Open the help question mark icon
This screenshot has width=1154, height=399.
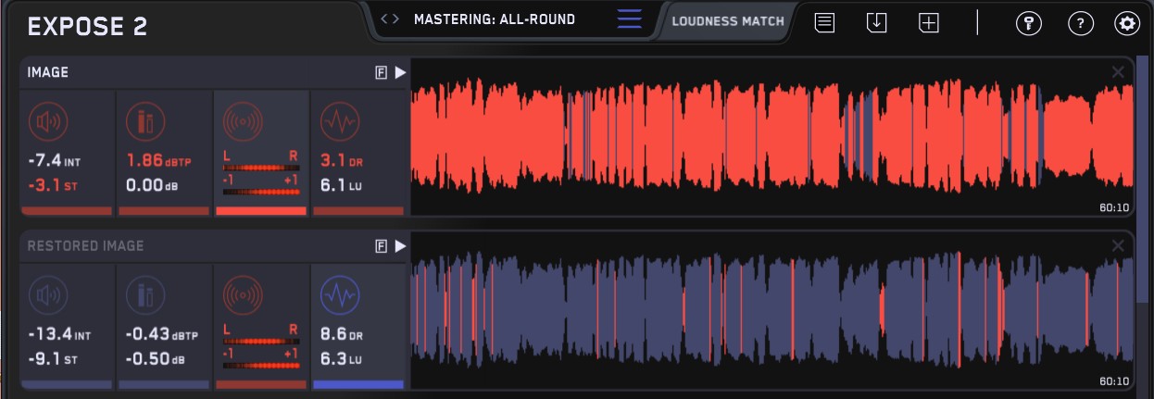coord(1080,23)
